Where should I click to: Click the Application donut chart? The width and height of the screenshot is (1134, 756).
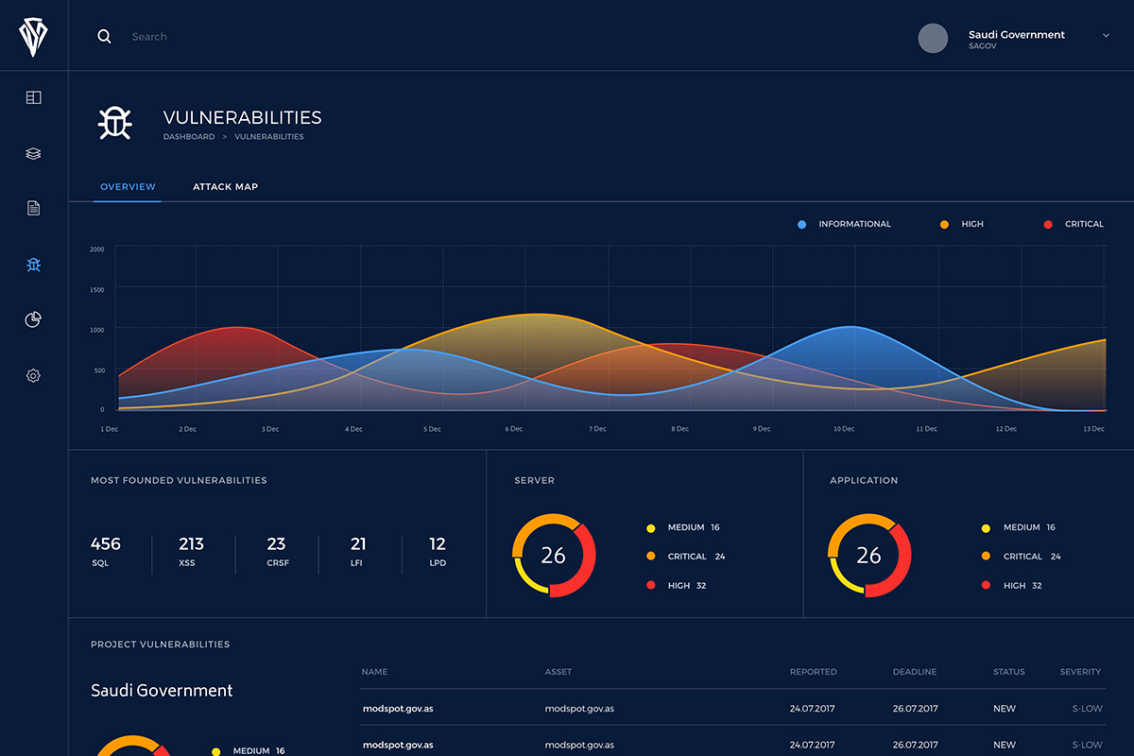(869, 556)
